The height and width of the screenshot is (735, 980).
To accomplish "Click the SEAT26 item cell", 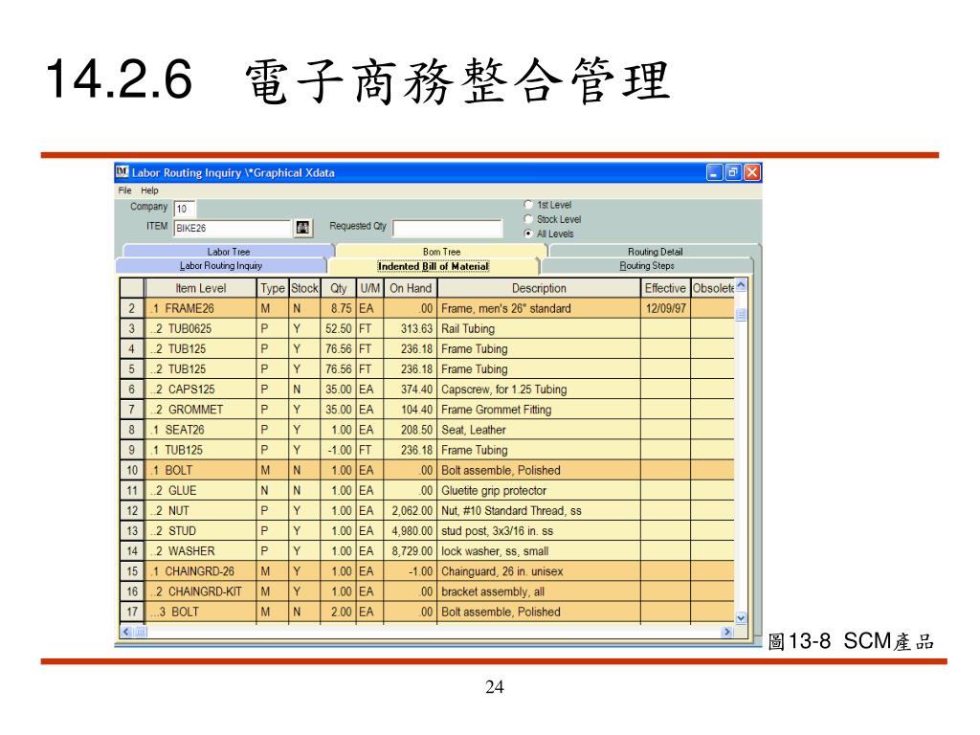I will click(201, 430).
